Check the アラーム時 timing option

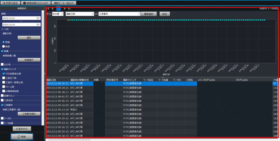pyautogui.click(x=4, y=87)
